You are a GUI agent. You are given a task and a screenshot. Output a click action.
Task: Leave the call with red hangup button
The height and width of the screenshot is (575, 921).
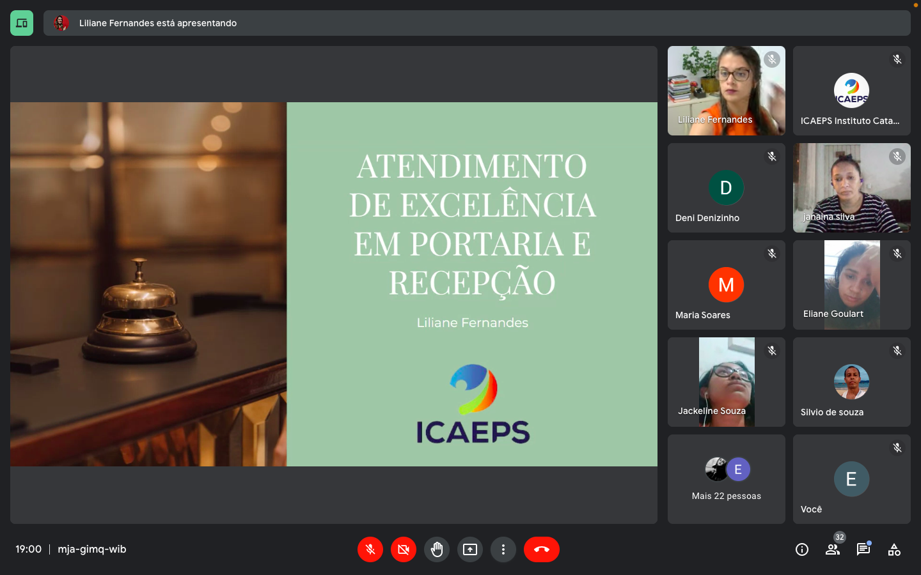542,549
